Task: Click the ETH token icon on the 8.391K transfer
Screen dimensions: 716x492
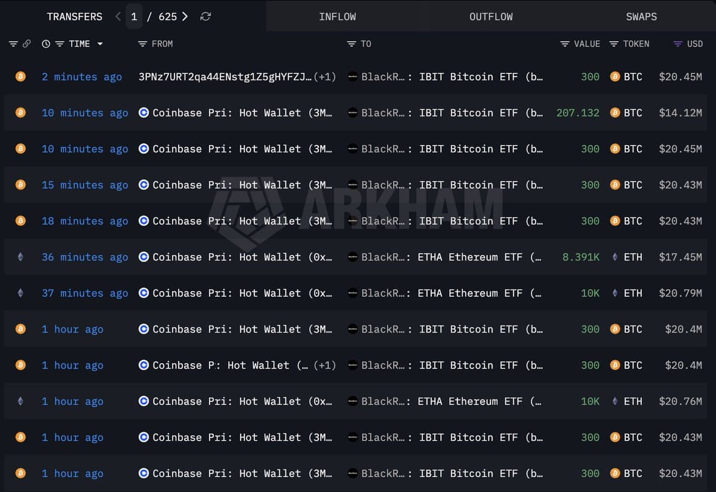Action: (x=615, y=257)
